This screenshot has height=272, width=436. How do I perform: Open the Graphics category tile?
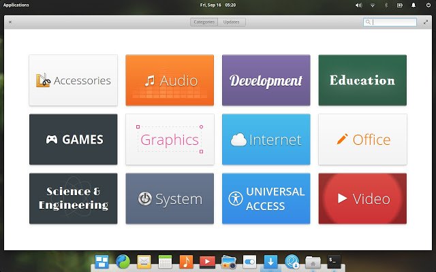(170, 139)
